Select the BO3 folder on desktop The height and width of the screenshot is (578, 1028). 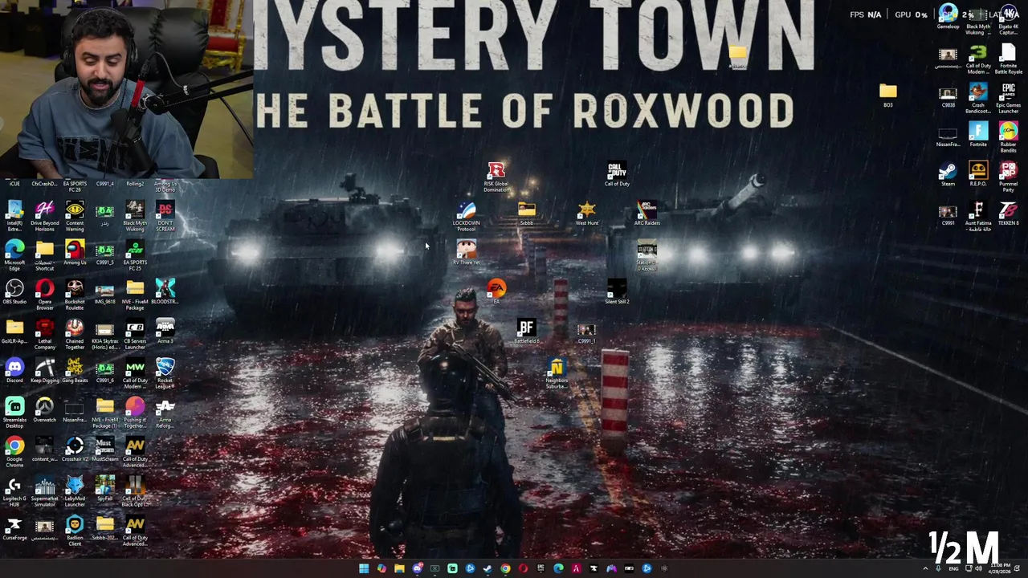pos(887,96)
